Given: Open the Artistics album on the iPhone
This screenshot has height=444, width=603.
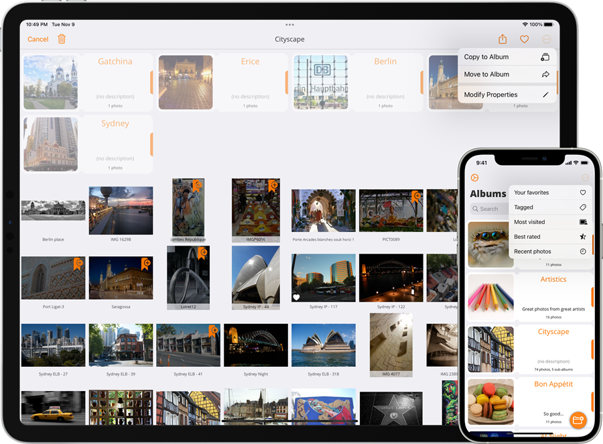Looking at the screenshot, I should pyautogui.click(x=531, y=297).
